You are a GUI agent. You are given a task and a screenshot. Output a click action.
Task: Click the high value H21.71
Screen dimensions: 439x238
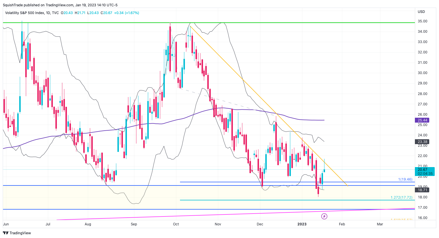click(x=80, y=13)
